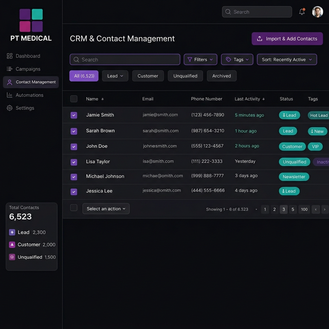329x329 pixels.
Task: Expand the Lead filter dropdown
Action: pyautogui.click(x=115, y=76)
